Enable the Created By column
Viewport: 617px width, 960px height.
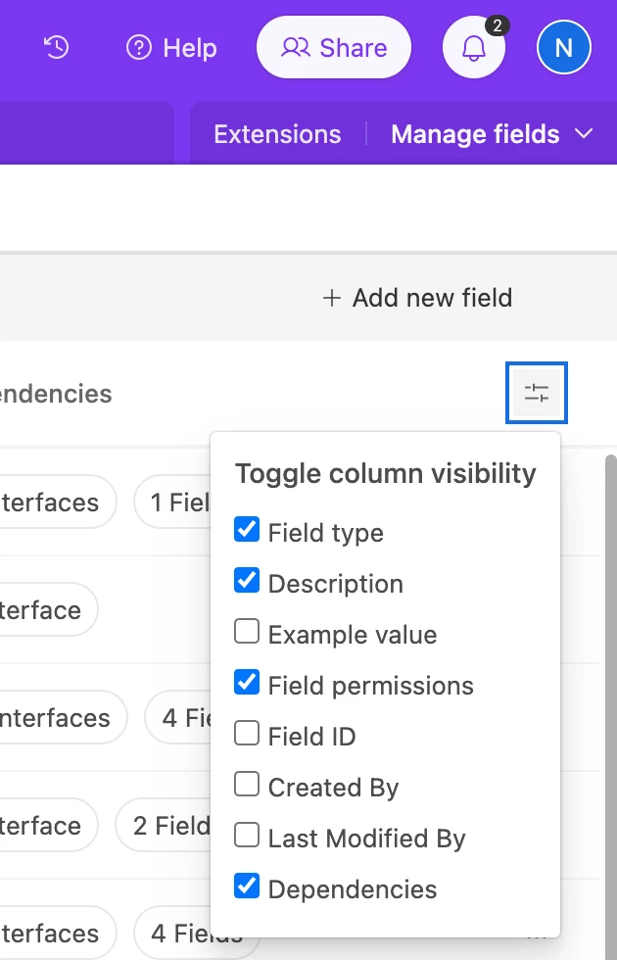point(247,785)
